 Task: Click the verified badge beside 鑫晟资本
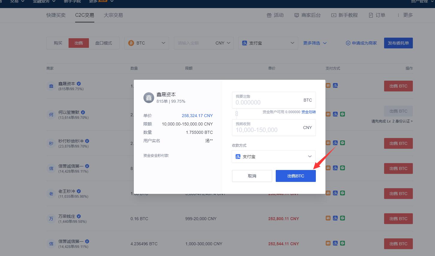[79, 84]
